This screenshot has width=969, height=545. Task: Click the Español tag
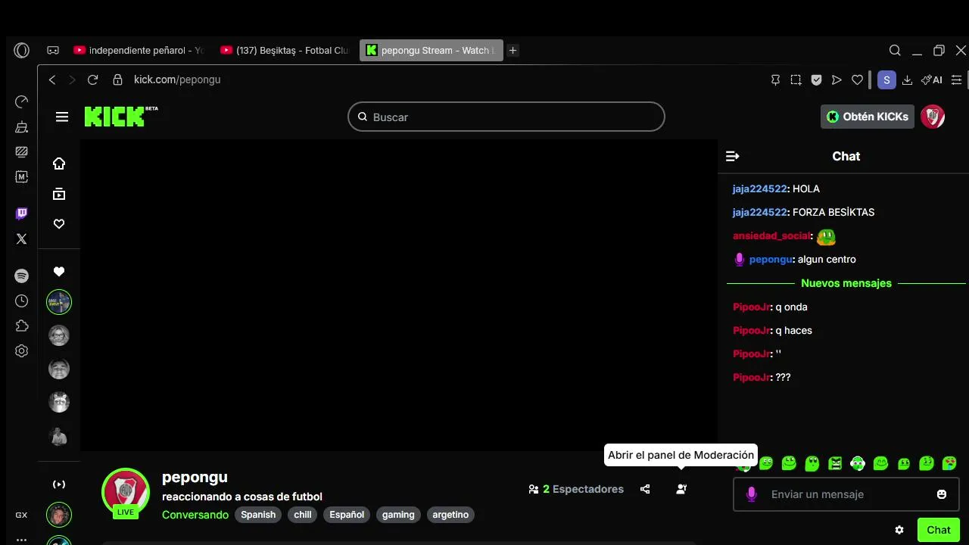pos(347,515)
